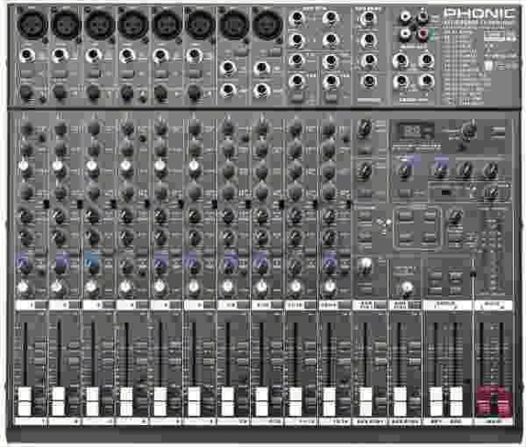Click the upper white RCA jack
This screenshot has width=526, height=447.
click(x=406, y=16)
